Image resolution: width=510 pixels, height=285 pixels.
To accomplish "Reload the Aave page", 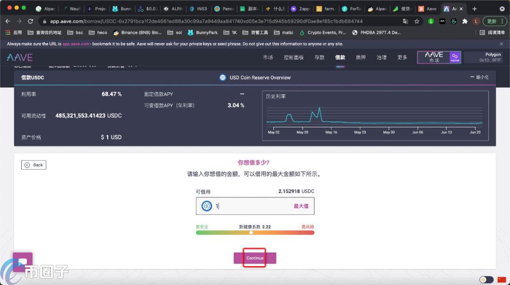I will tap(31, 21).
